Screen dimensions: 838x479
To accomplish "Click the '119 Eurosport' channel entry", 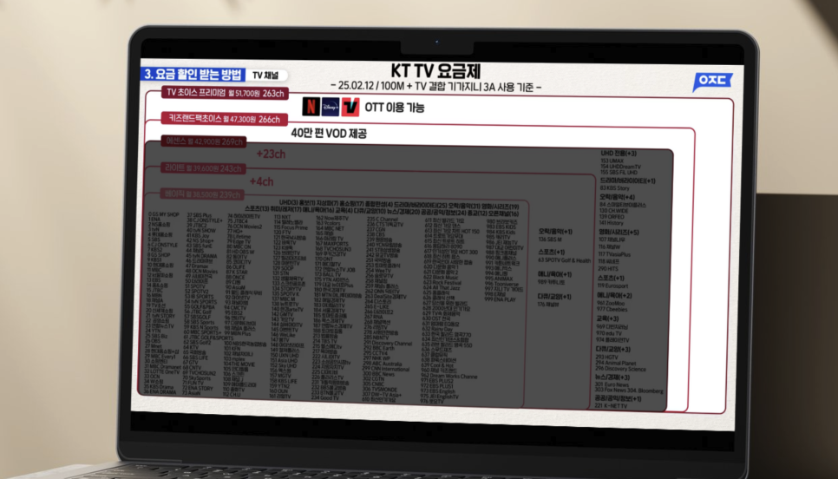I will pos(612,286).
